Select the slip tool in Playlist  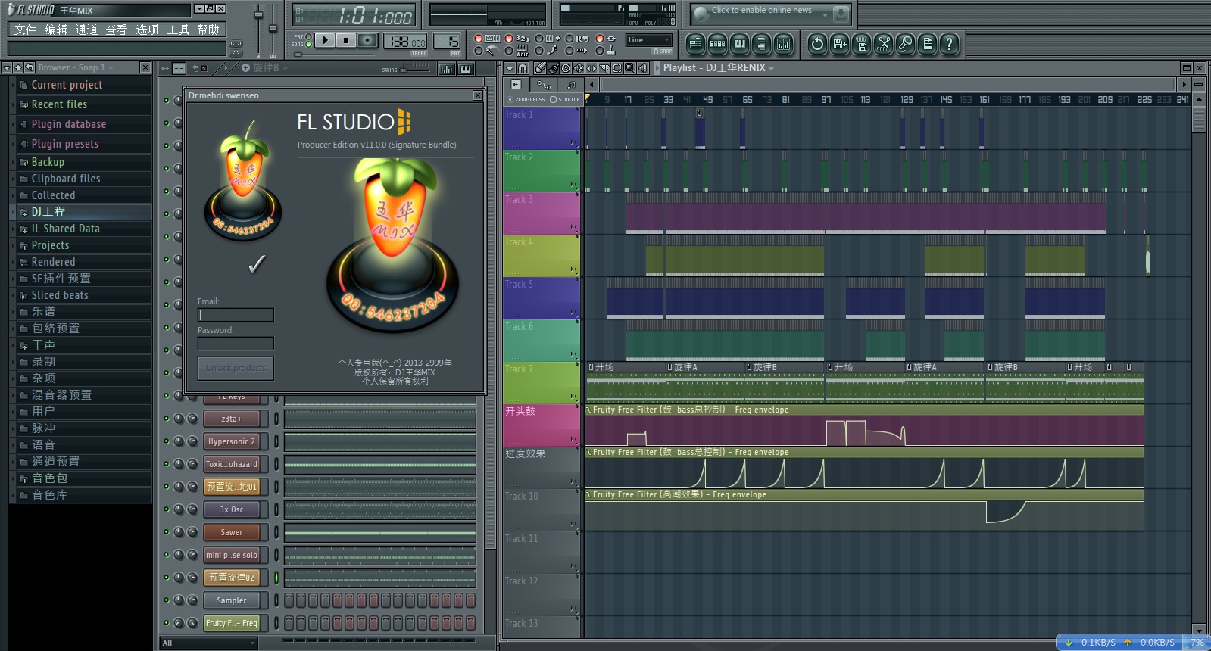[x=591, y=68]
